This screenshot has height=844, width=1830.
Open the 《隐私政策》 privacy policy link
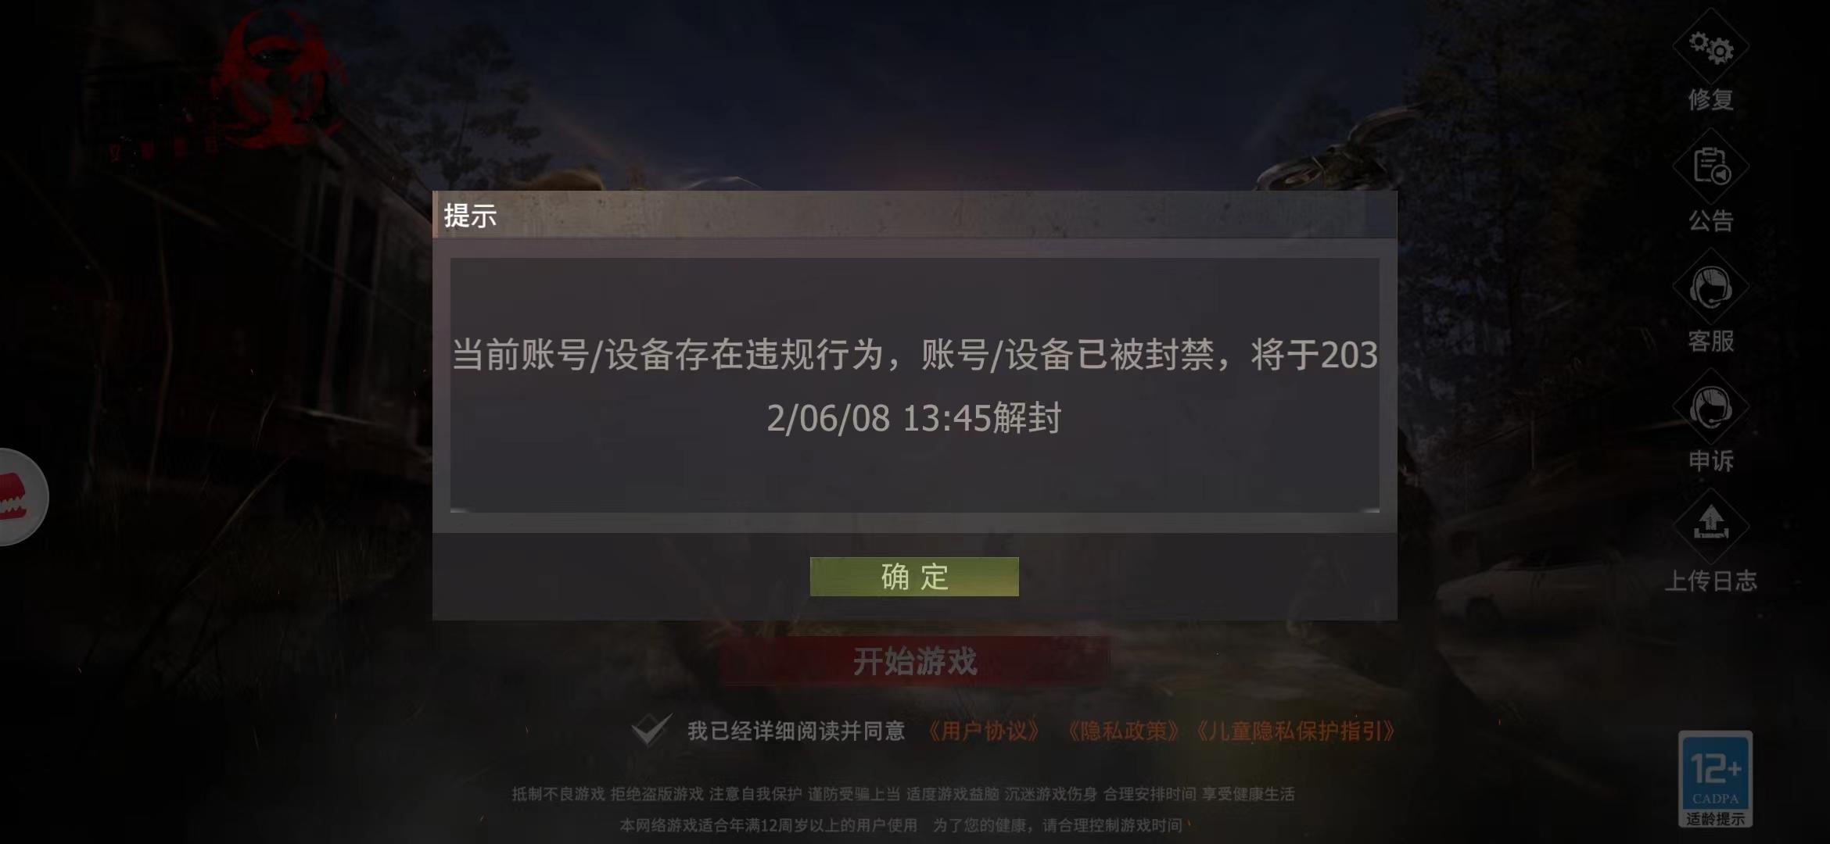click(x=1122, y=731)
